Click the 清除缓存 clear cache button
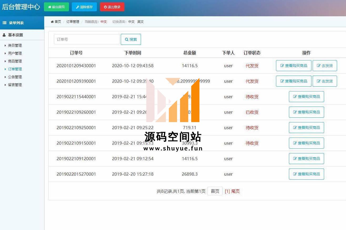Viewport: 346px width, 230px height. point(84,7)
